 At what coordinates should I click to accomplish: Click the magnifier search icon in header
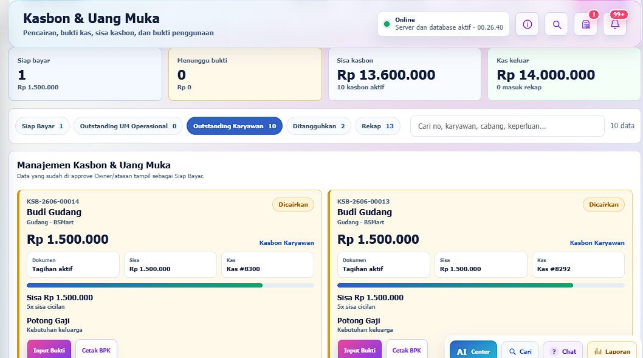[x=557, y=24]
